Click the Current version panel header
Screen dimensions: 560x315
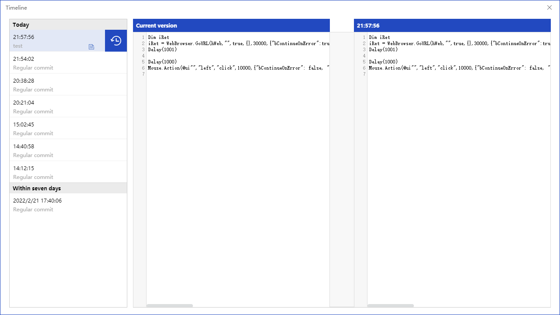click(x=231, y=25)
